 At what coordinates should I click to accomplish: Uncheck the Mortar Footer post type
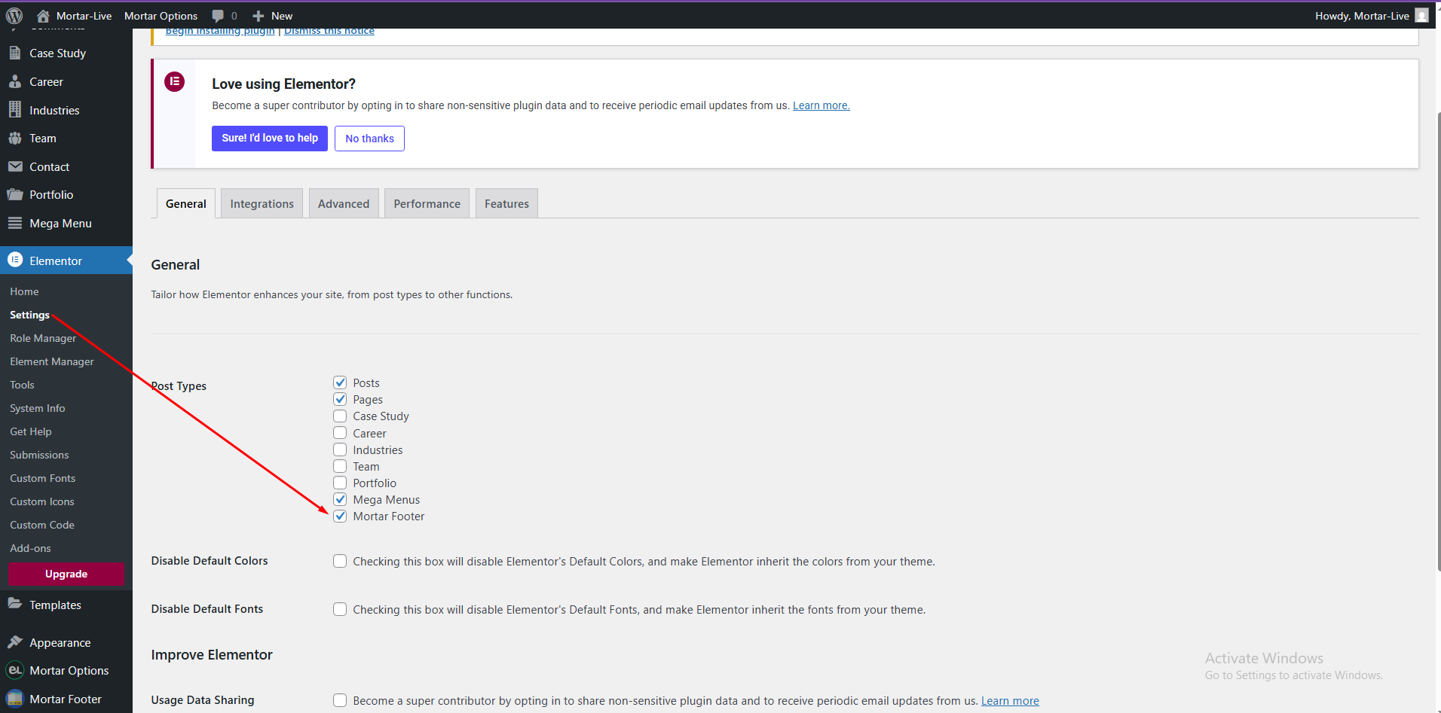point(340,516)
